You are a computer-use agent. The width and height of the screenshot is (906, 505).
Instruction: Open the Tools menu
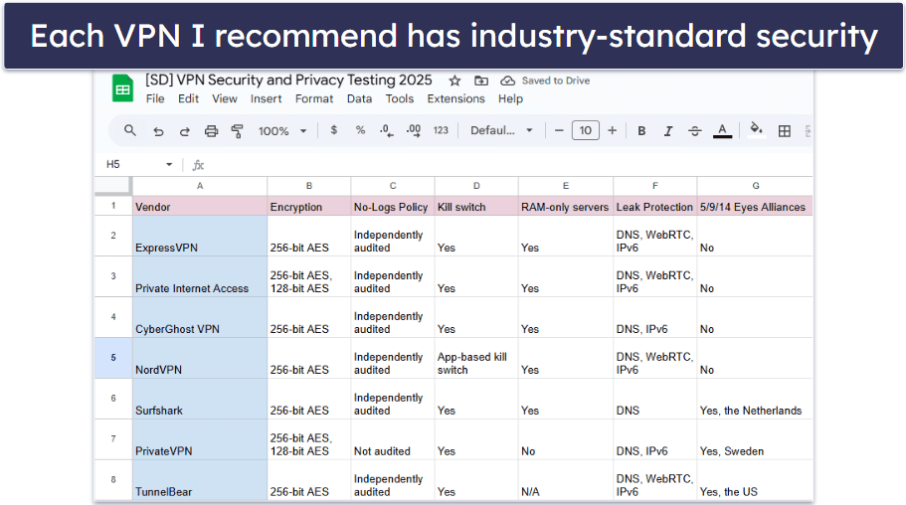click(399, 98)
